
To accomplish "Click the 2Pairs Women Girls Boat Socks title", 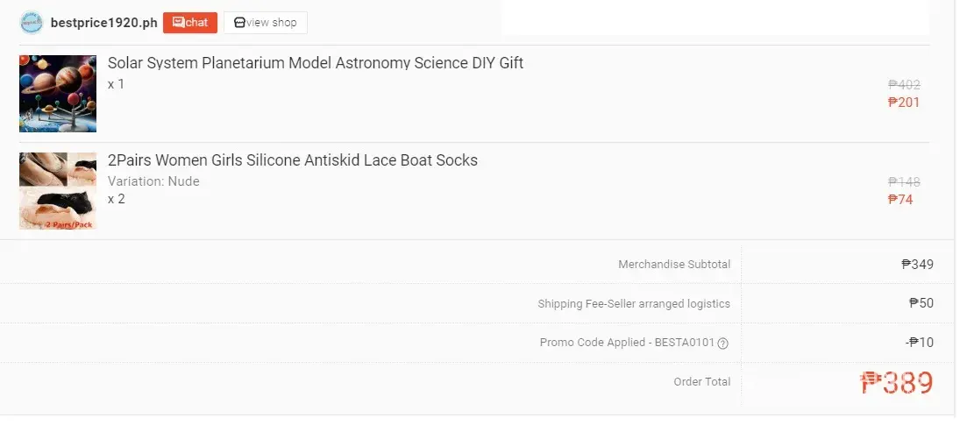I will (x=293, y=160).
